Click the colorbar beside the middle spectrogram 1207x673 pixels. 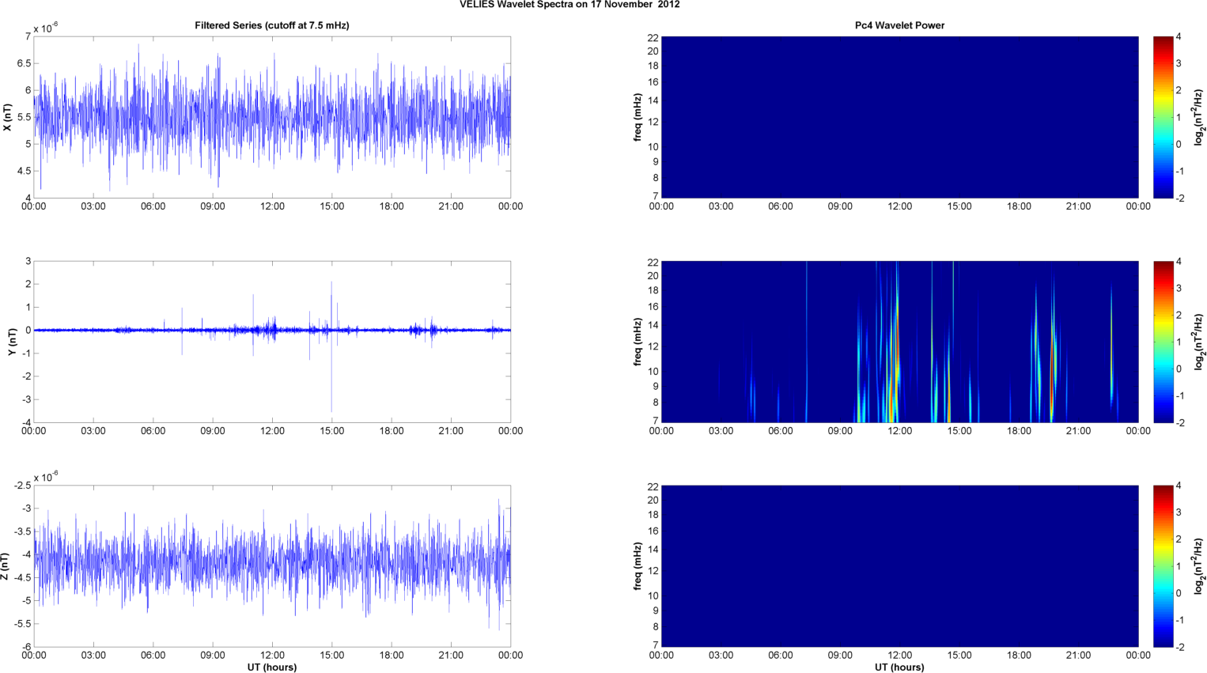[x=1163, y=342]
